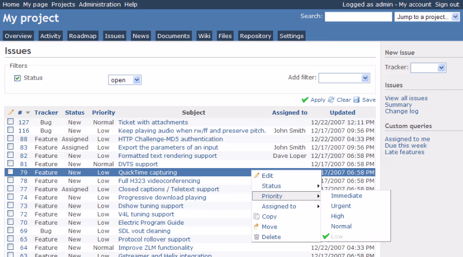Viewport: 463px width, 257px height.
Task: Expand the Assigned to submenu in context menu
Action: pyautogui.click(x=287, y=206)
